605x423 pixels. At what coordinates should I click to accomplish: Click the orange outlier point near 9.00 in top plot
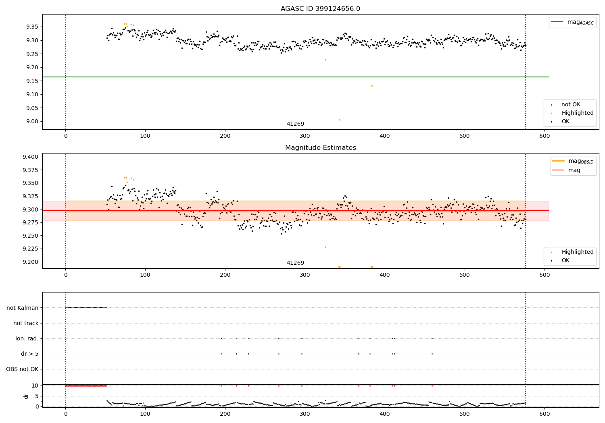click(x=339, y=120)
